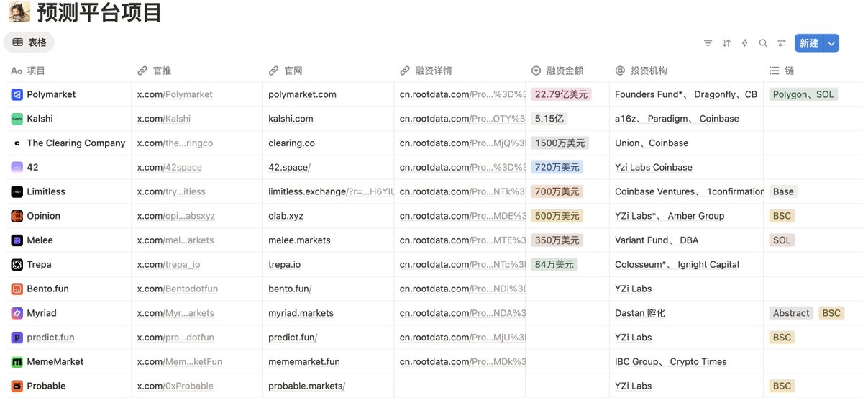
Task: Click the 42 project icon
Action: (17, 167)
